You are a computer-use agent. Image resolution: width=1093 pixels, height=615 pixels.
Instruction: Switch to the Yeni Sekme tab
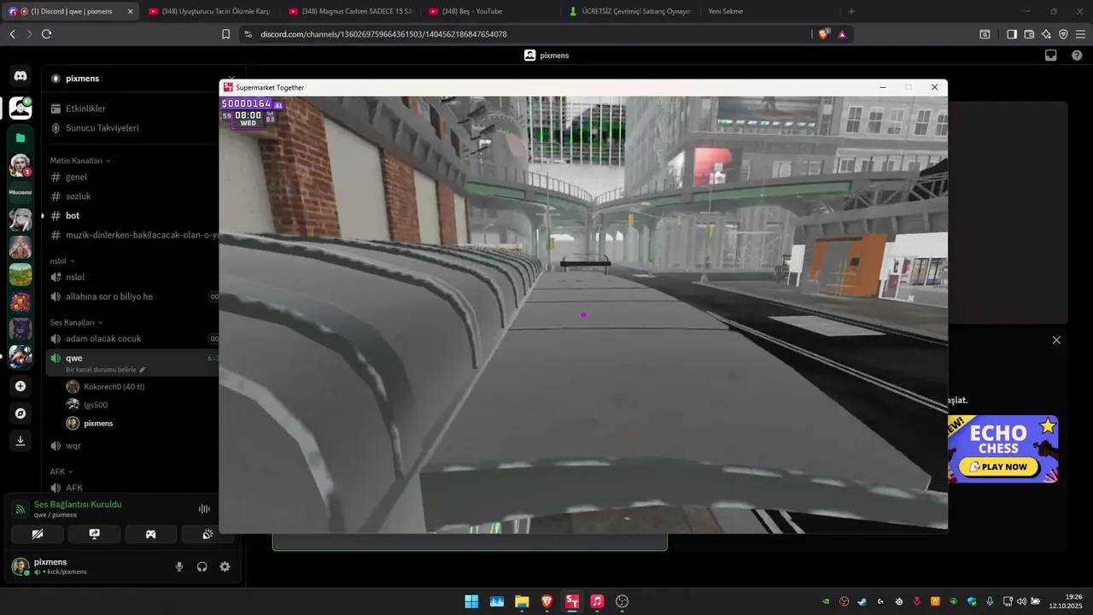click(772, 11)
